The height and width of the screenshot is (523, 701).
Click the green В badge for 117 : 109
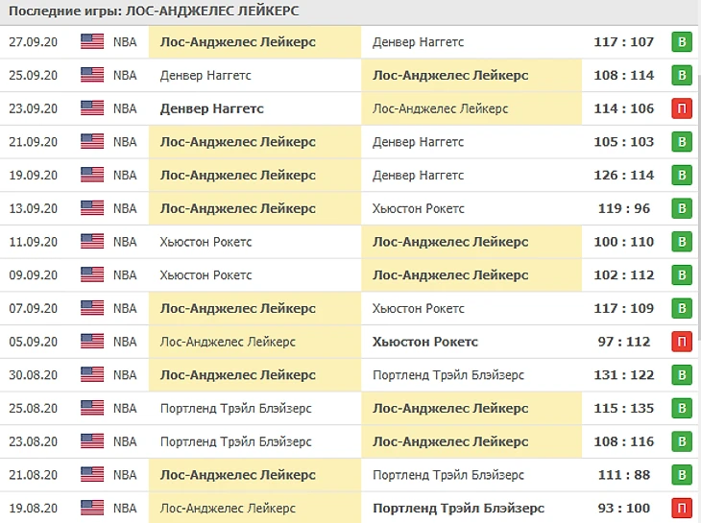682,308
